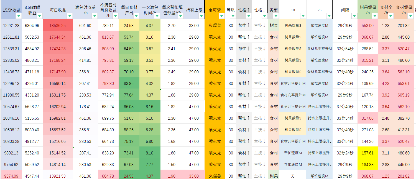
Task: Click the cell showing 14814.14
Action: point(58,164)
